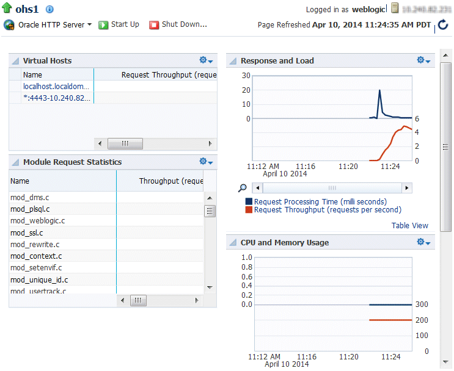Collapse the CPU and Memory Usage panel

click(x=233, y=242)
